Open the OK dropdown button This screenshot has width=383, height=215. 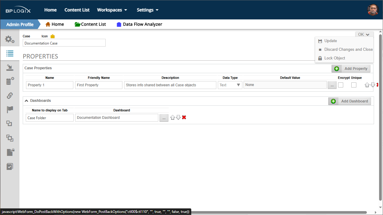[364, 34]
